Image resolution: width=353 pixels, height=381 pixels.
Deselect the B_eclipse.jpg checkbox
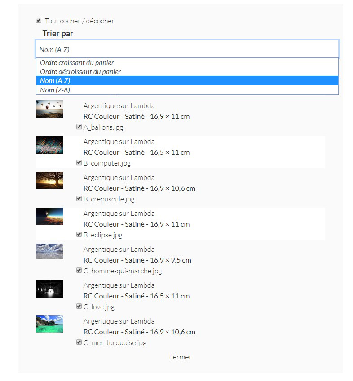(x=79, y=235)
